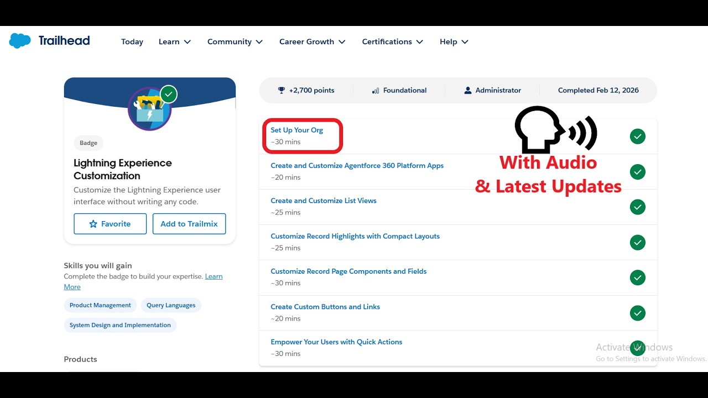Click the badge completed checkmark icon

169,94
